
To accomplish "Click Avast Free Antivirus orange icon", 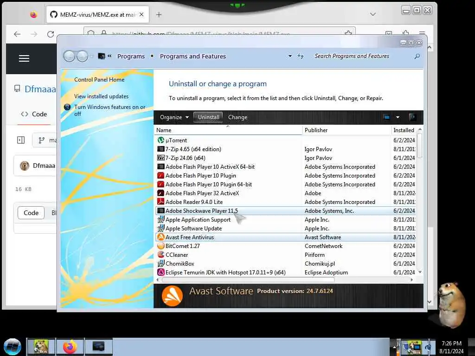I will click(161, 237).
